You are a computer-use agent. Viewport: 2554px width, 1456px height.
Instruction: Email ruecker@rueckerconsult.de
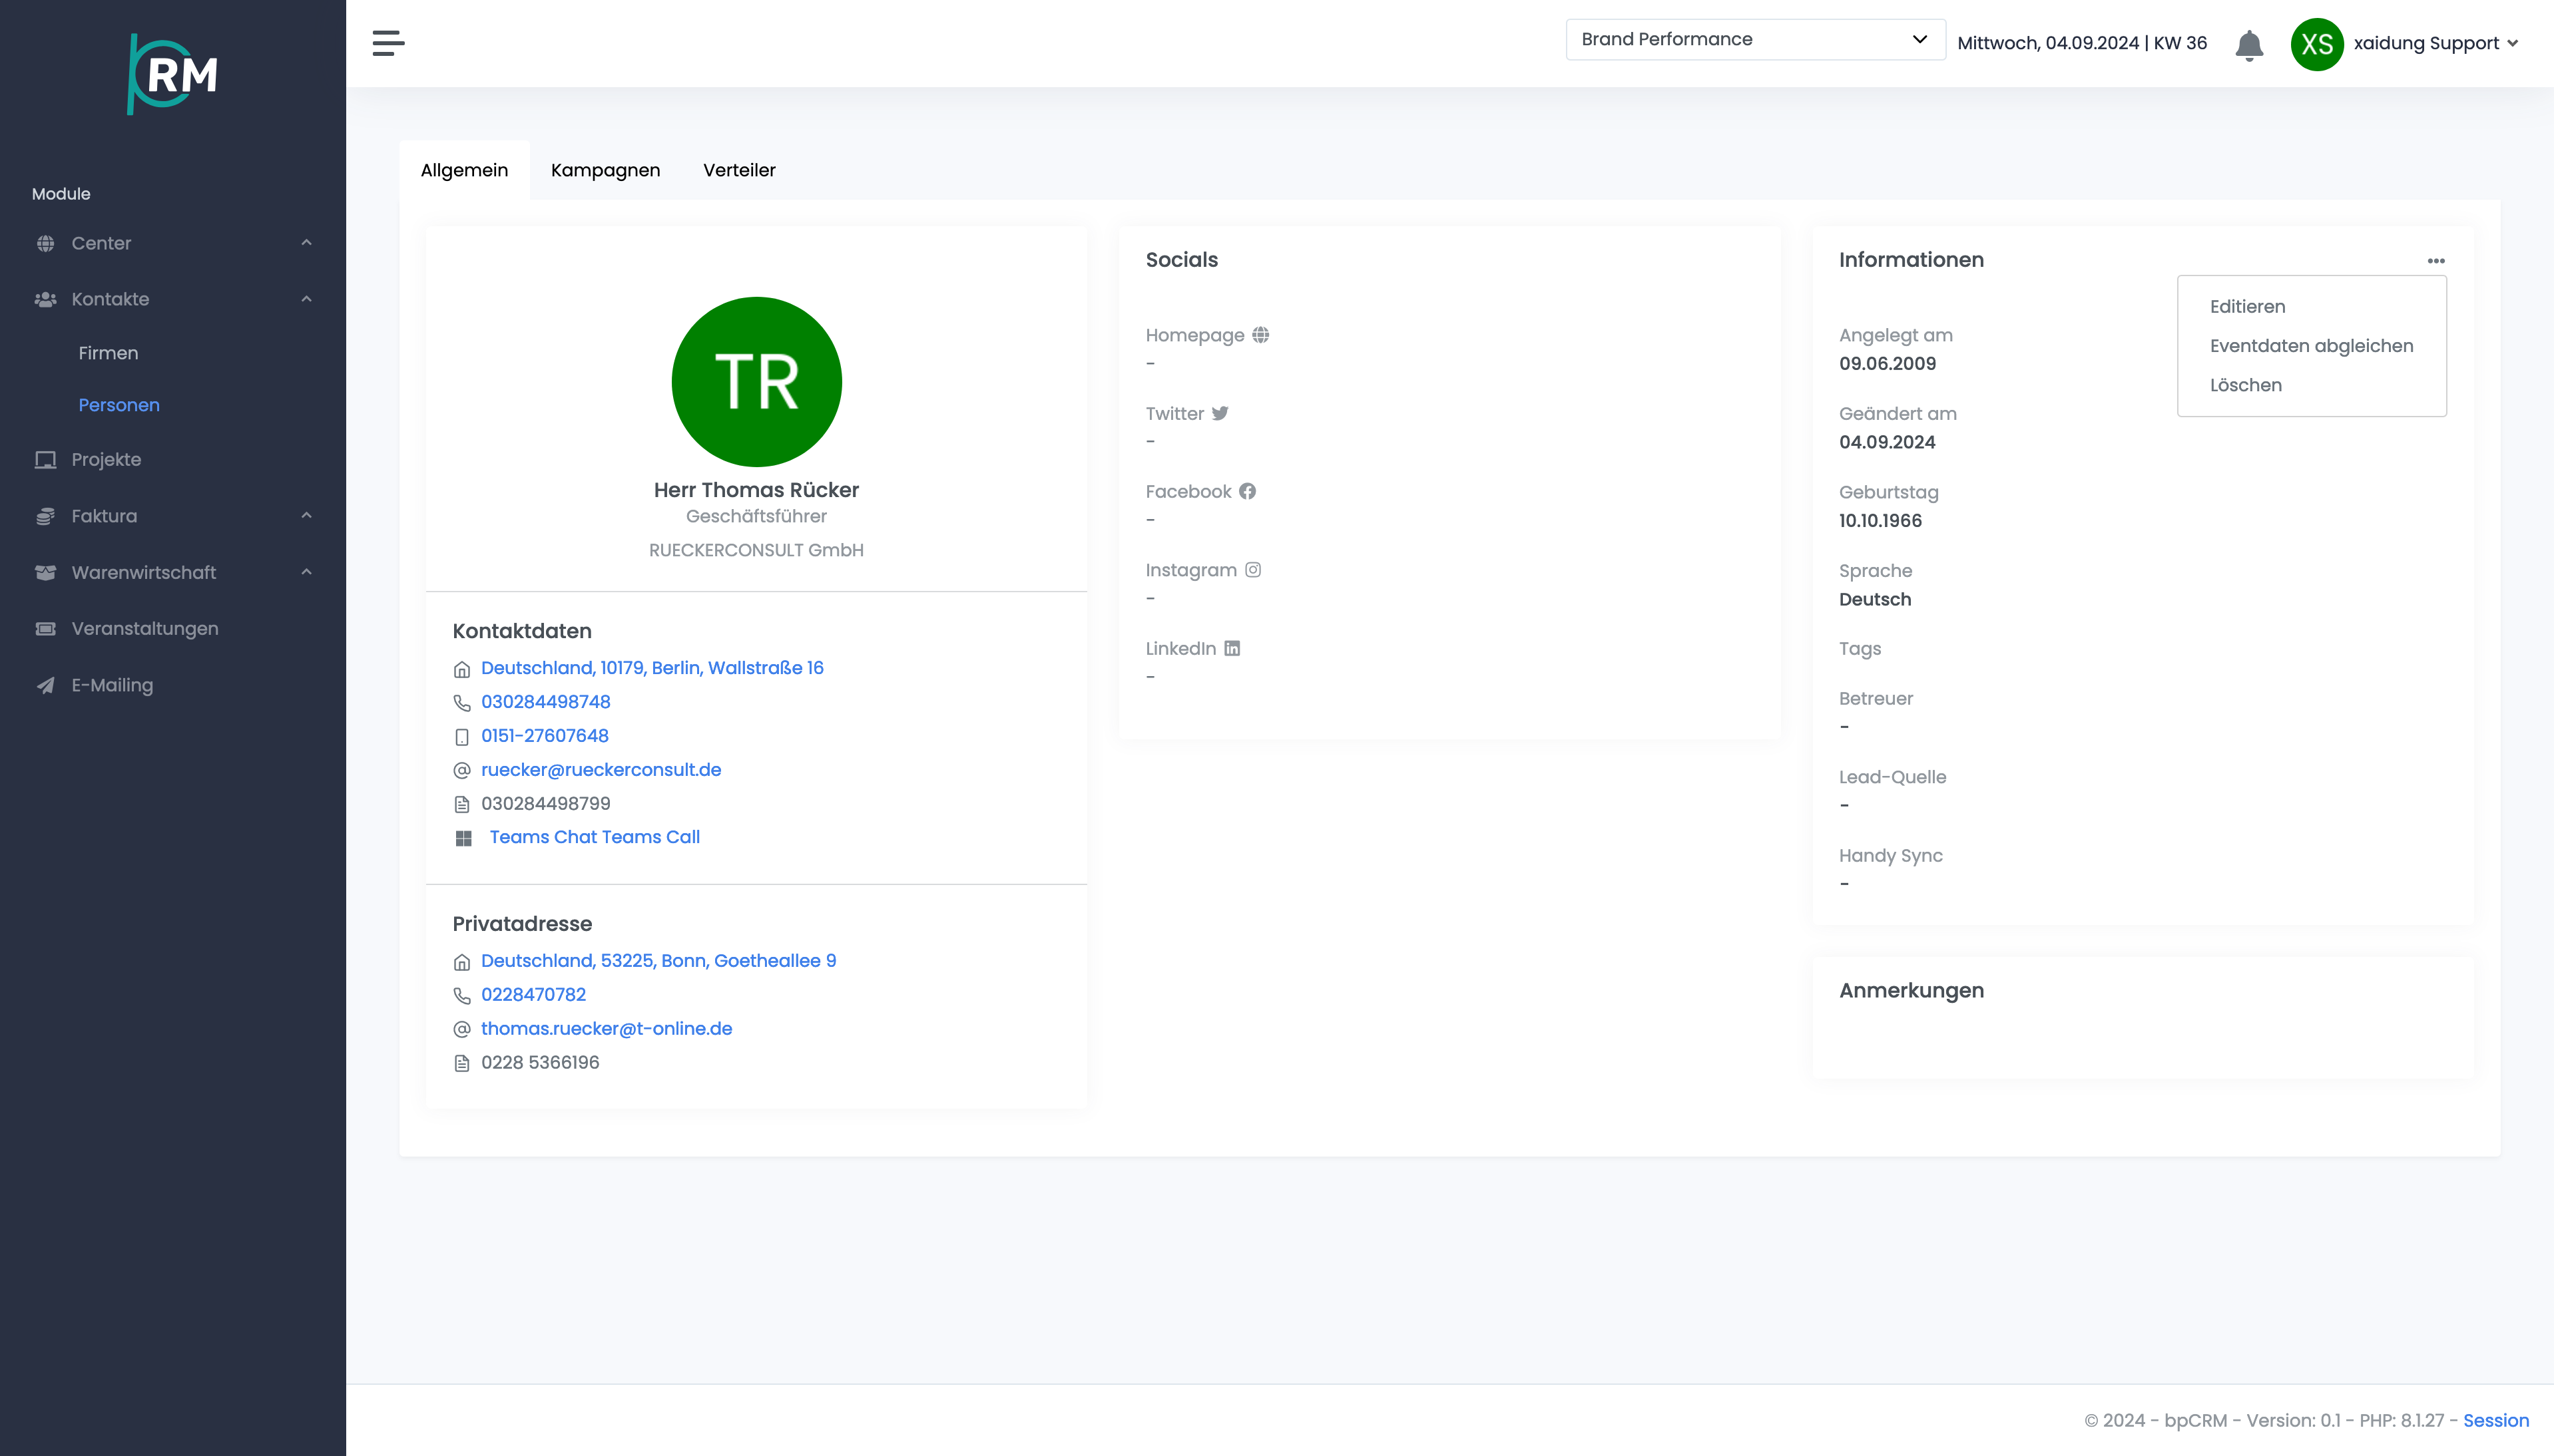coord(601,770)
